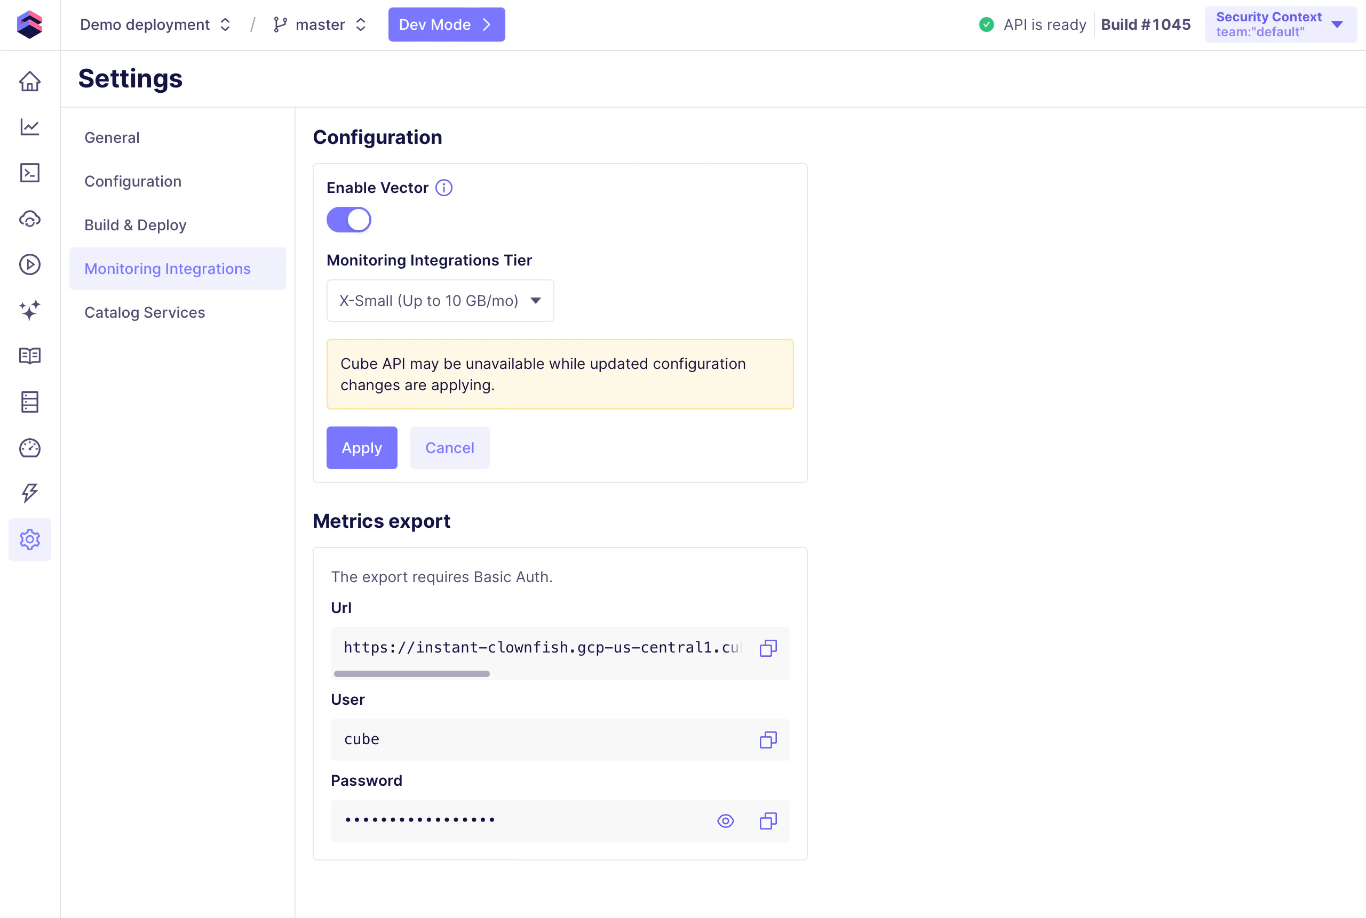Click the Apply button

(x=362, y=448)
